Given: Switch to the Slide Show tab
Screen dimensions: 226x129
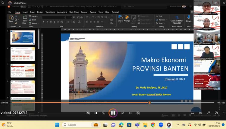Looking at the screenshot, I should pos(74,12).
